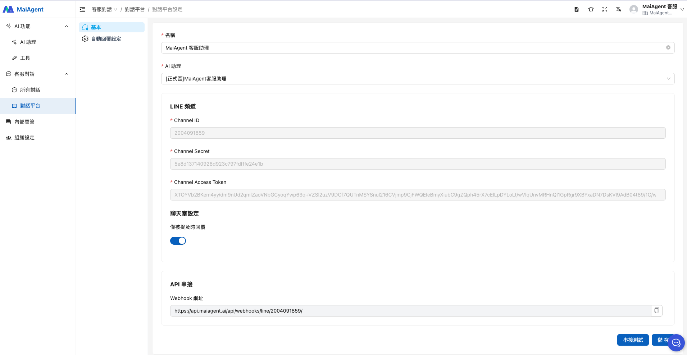Image resolution: width=687 pixels, height=355 pixels.
Task: Switch to 自動回覆設定 tab
Action: [x=106, y=39]
